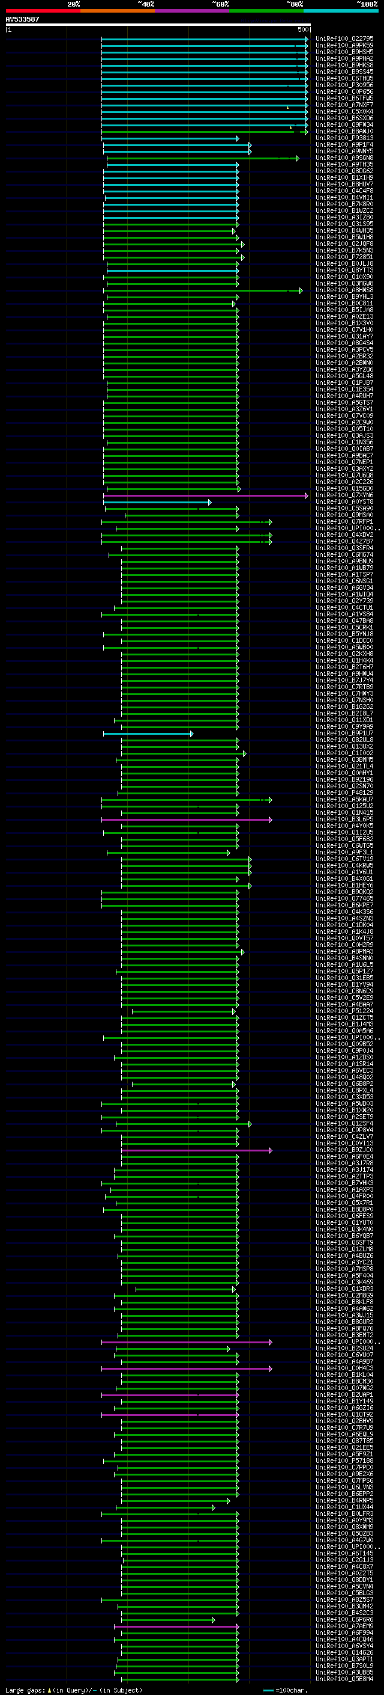Viewport: 384px width, 1695px height.
Task: Click label UniRef100_B0LFR3
Action: (344, 1514)
